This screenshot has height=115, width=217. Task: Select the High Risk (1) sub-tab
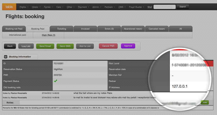click(48, 35)
